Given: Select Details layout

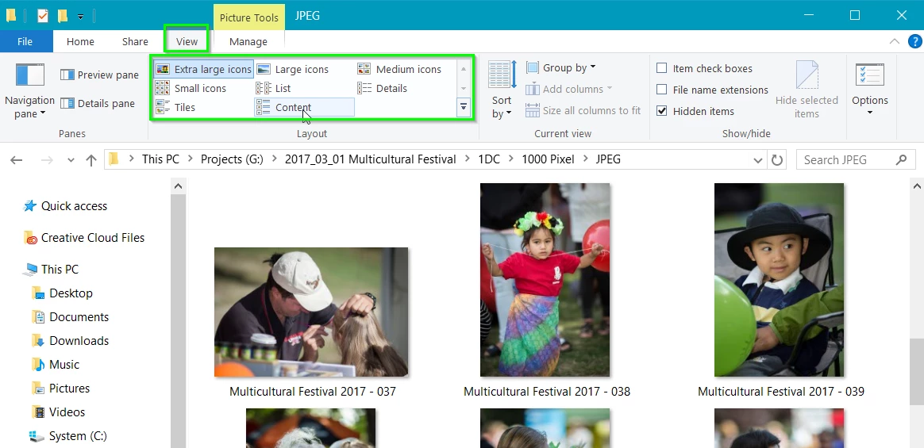Looking at the screenshot, I should (383, 88).
